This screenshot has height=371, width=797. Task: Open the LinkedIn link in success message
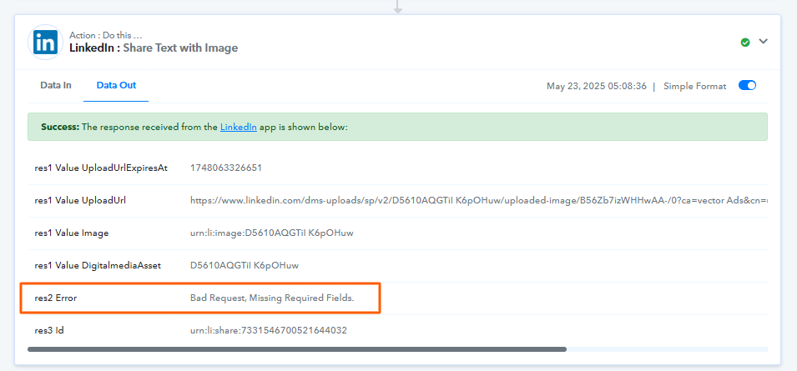[x=239, y=128]
